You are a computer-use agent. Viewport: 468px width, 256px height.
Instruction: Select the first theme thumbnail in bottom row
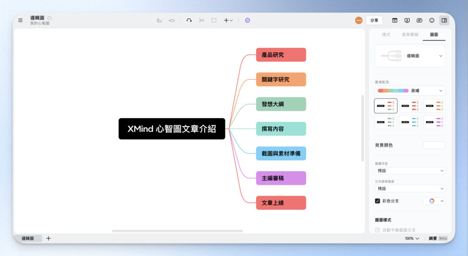click(x=386, y=122)
